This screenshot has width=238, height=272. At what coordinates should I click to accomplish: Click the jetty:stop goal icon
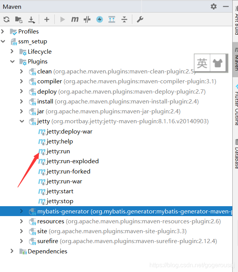(42, 201)
